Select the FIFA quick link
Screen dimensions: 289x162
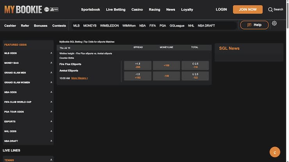pos(153,26)
